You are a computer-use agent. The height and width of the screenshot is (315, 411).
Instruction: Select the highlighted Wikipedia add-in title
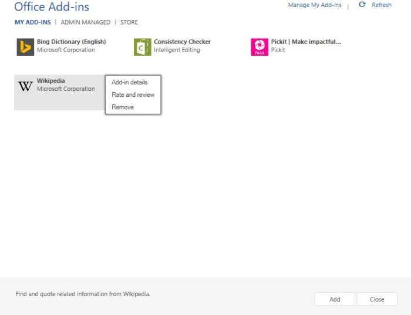pos(51,80)
